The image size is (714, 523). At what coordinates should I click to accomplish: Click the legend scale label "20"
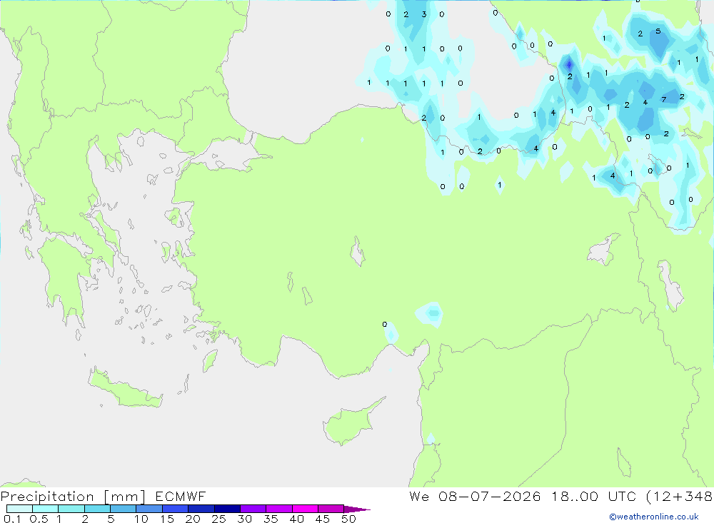[x=193, y=519]
